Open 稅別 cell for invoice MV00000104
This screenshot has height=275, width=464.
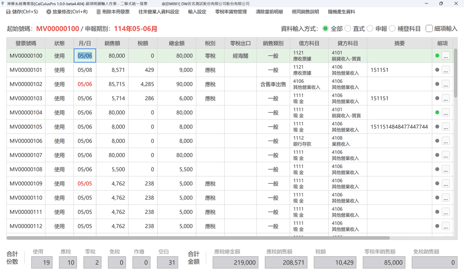click(x=210, y=113)
